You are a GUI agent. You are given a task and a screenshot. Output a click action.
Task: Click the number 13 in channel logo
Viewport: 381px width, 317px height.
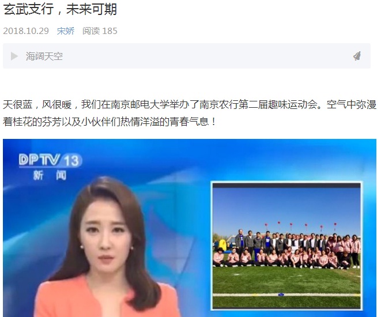coord(71,161)
